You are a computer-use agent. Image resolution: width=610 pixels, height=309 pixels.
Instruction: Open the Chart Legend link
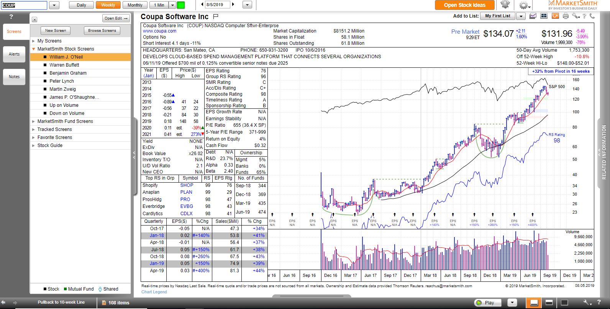(154, 292)
